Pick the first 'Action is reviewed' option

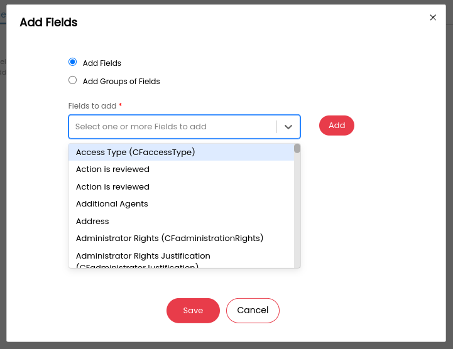113,169
